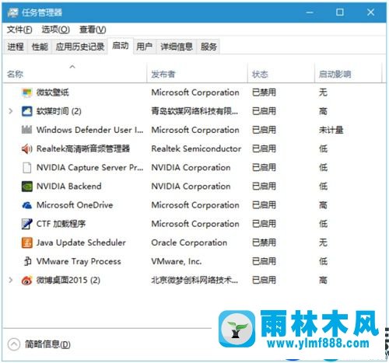The width and height of the screenshot is (389, 363).
Task: Switch to the 服务 tab
Action: pos(209,47)
